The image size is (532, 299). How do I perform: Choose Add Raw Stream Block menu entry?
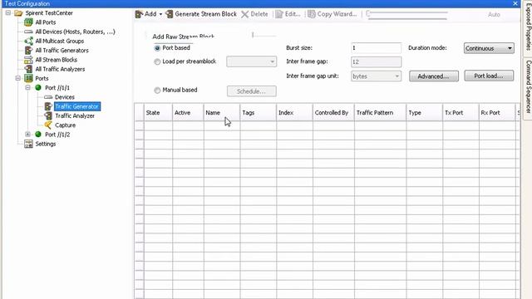(183, 37)
